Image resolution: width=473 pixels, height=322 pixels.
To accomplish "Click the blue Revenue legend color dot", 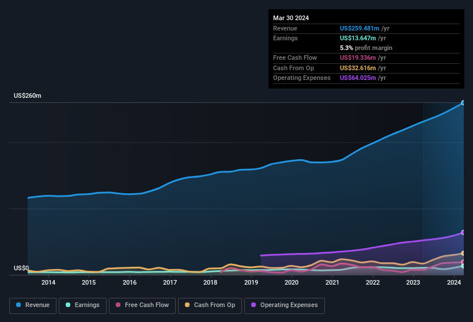I will (18, 305).
